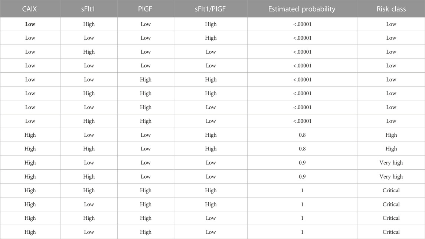Click the first Very high risk cell
Screen dimensions: 425x239
click(391, 163)
